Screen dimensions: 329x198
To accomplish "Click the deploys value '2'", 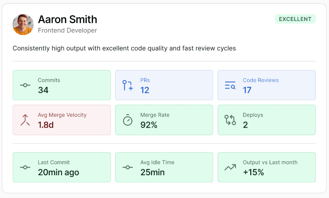I will (245, 125).
